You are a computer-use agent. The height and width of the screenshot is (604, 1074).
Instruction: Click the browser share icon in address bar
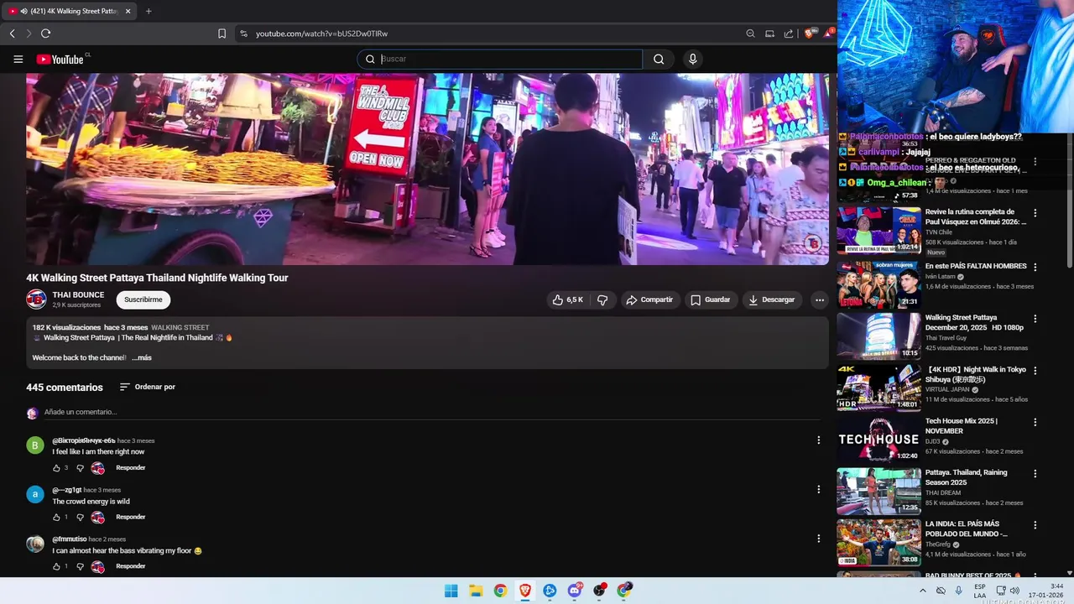coord(789,34)
